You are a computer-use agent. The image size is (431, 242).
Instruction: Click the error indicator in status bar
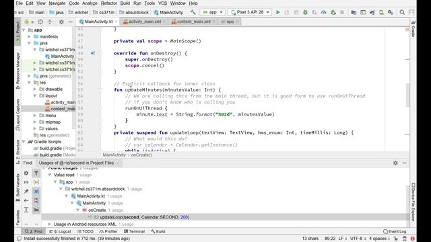[x=412, y=239]
